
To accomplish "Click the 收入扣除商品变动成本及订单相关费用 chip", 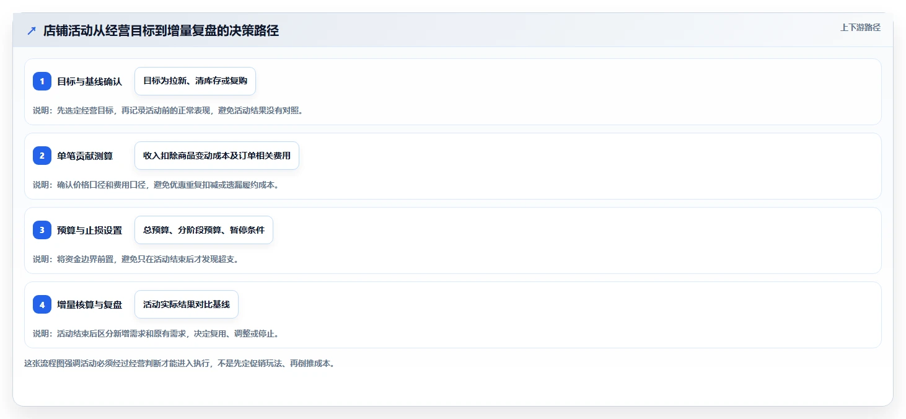I will [x=217, y=156].
